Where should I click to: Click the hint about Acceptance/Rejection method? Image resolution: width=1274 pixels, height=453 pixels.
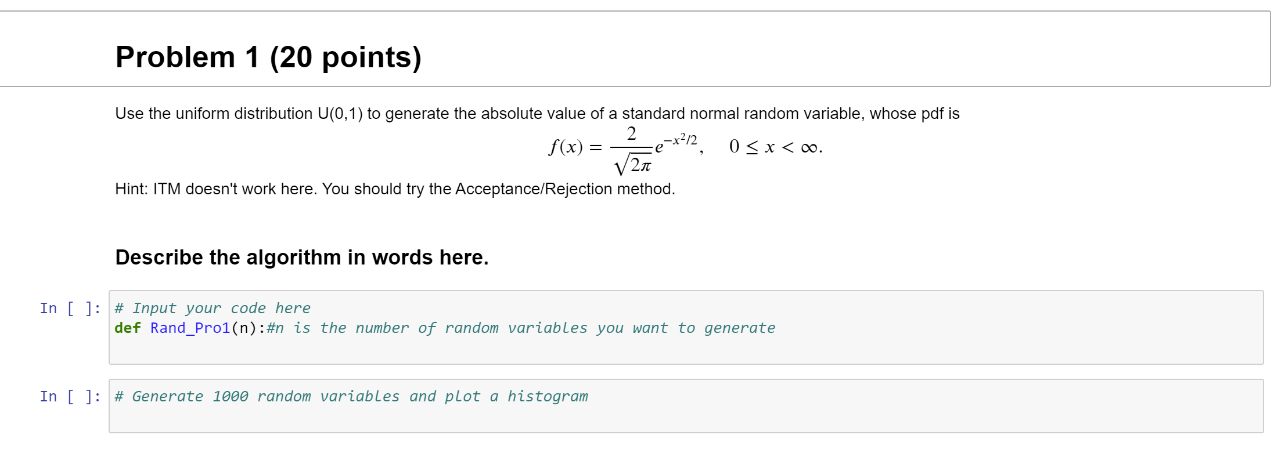[x=395, y=189]
